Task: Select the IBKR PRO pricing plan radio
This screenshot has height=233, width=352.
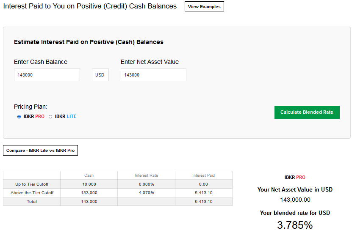Action: (x=19, y=117)
